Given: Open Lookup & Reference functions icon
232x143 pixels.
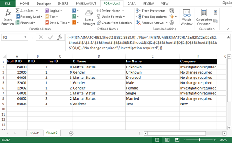Looking at the screenshot, I should click(75, 10).
